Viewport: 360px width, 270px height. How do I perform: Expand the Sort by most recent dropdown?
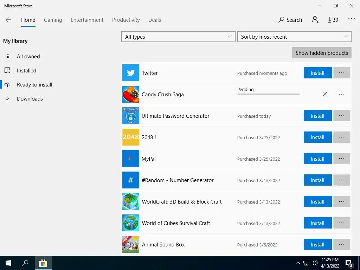click(x=294, y=37)
